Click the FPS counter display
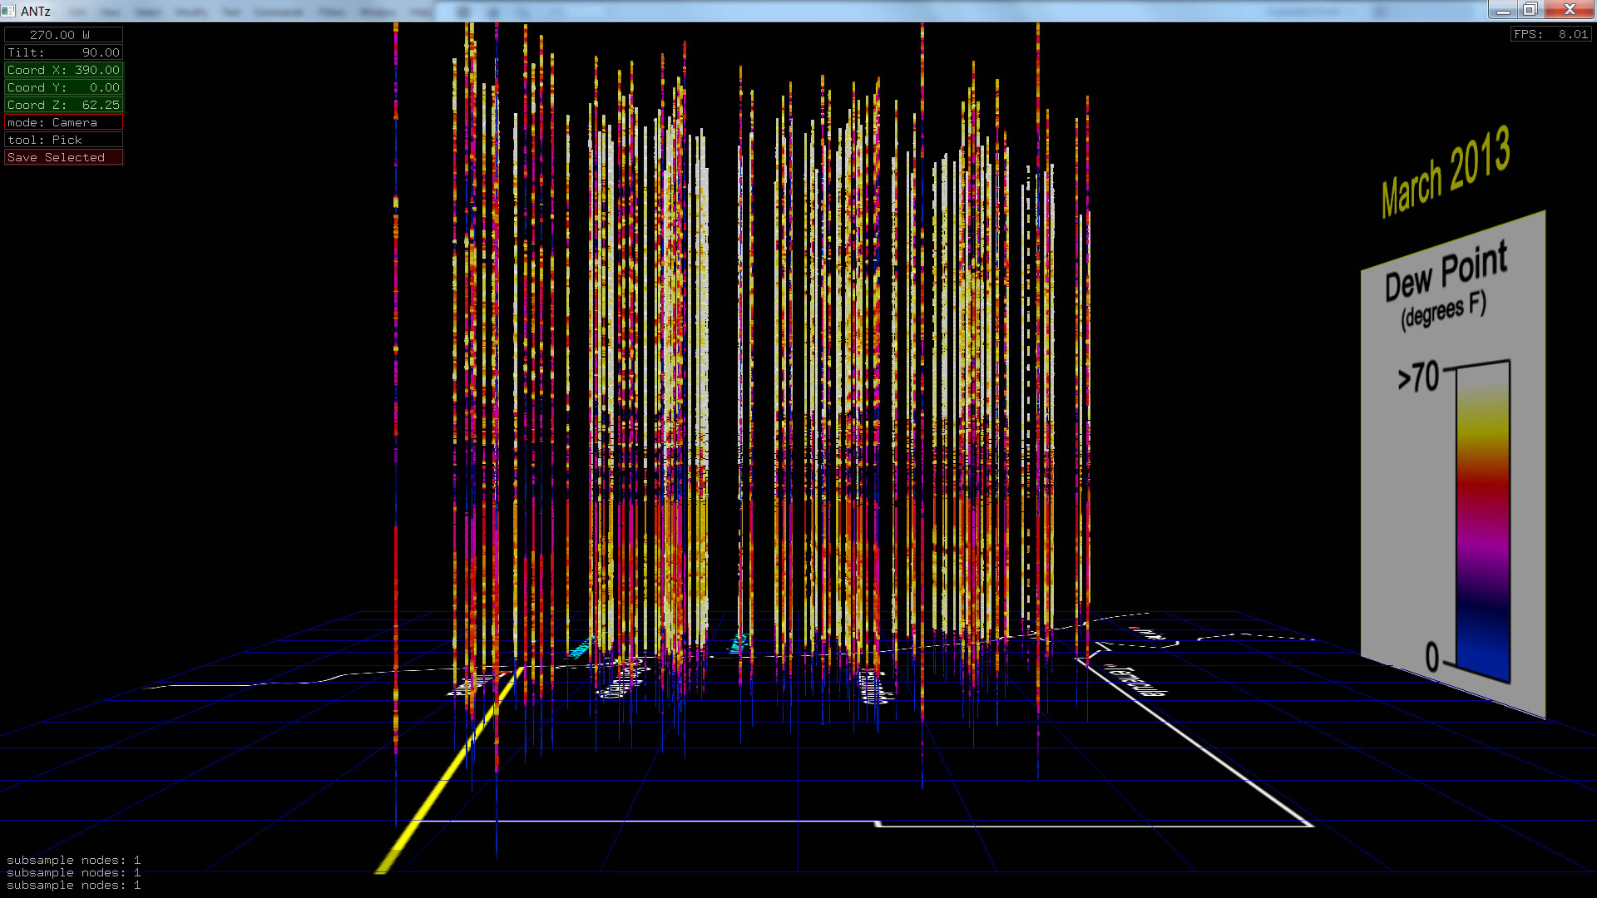The height and width of the screenshot is (898, 1597). tap(1550, 34)
